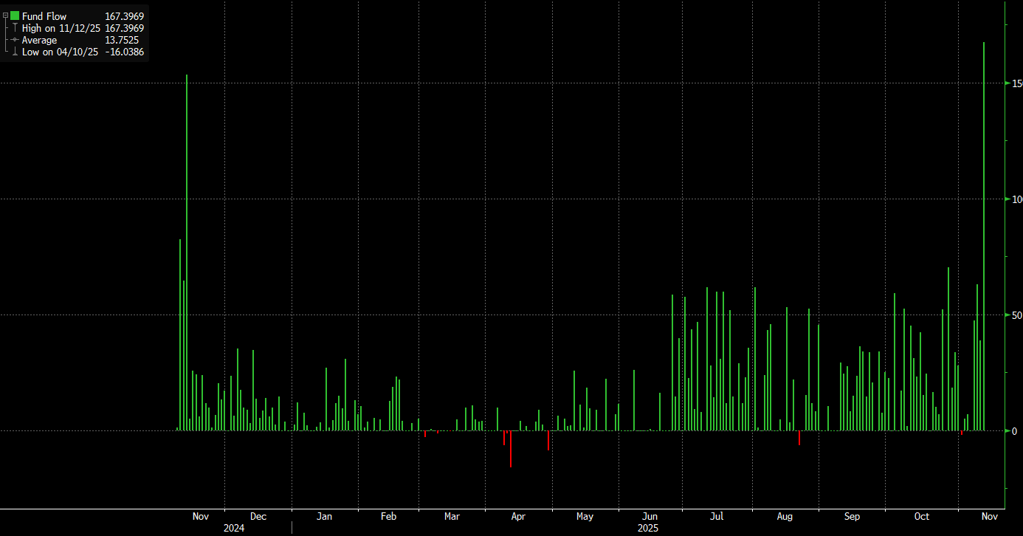The image size is (1023, 536).
Task: Select the Low on 04/10/25 legend row
Action: pyautogui.click(x=60, y=52)
